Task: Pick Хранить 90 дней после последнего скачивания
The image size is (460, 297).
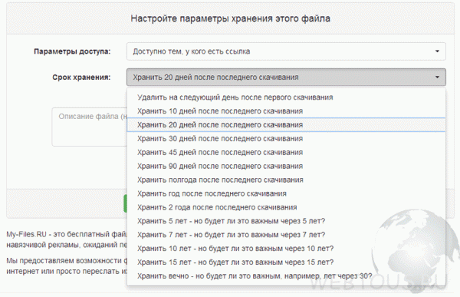Action: (286, 166)
